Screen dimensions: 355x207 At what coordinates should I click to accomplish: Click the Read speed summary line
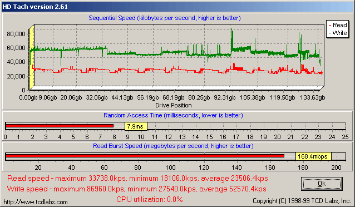coord(137,179)
